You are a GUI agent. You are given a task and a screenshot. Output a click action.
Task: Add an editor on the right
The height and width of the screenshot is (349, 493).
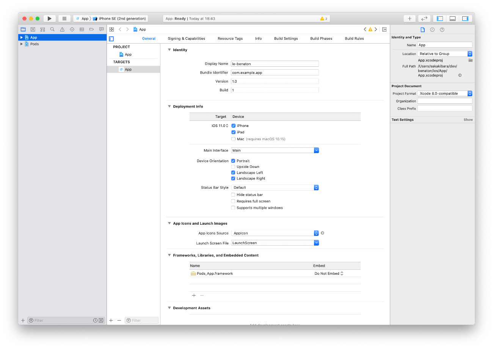tap(384, 29)
